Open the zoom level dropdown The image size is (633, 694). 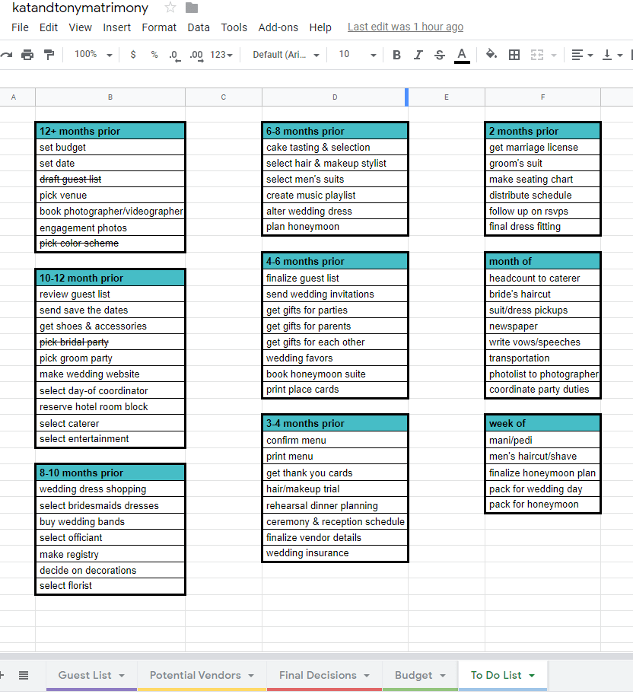coord(93,55)
